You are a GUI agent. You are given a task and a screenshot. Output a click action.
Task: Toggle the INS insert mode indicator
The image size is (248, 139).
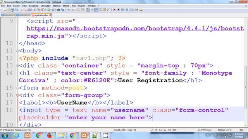[x=241, y=130]
